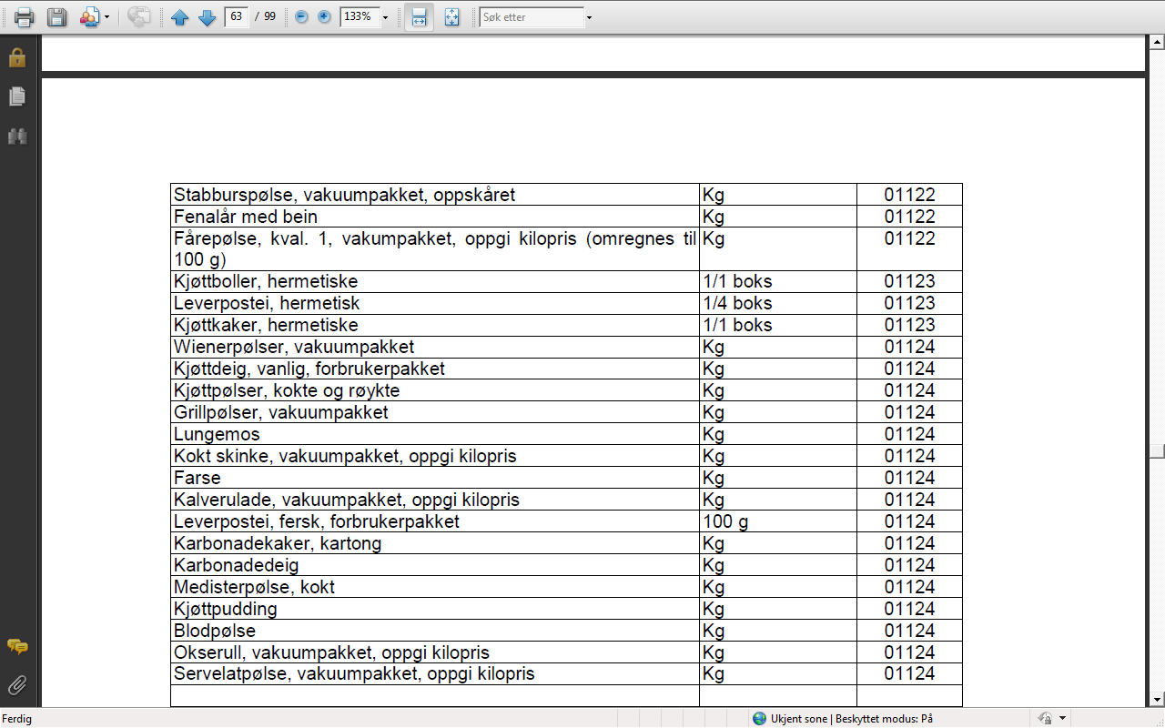The height and width of the screenshot is (728, 1165).
Task: Click 'Kokt skinke, vakuumpakket, oppgi kilopris' cell
Action: pyautogui.click(x=435, y=456)
